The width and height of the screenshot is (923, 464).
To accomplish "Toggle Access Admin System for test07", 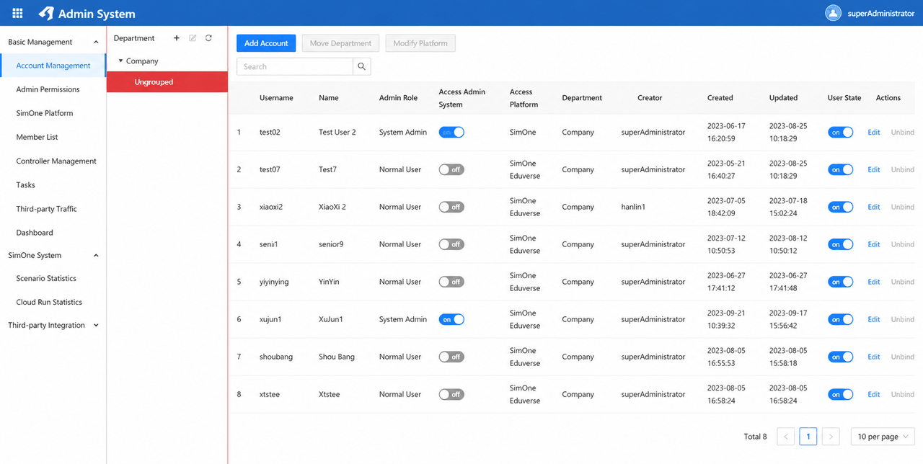I will (x=451, y=169).
